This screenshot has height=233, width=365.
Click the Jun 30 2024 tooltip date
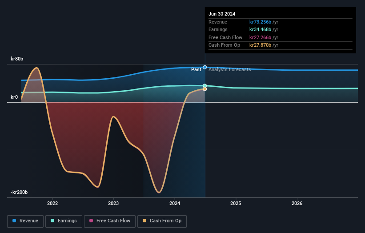222,14
